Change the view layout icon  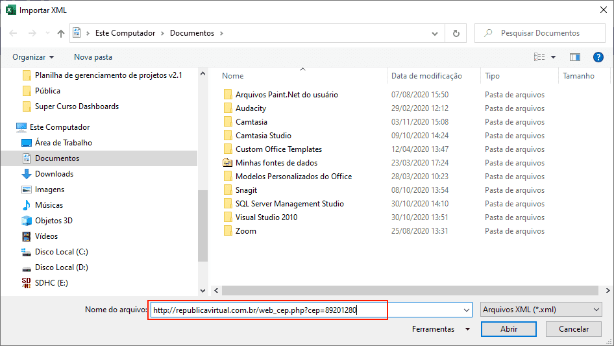[x=539, y=57]
